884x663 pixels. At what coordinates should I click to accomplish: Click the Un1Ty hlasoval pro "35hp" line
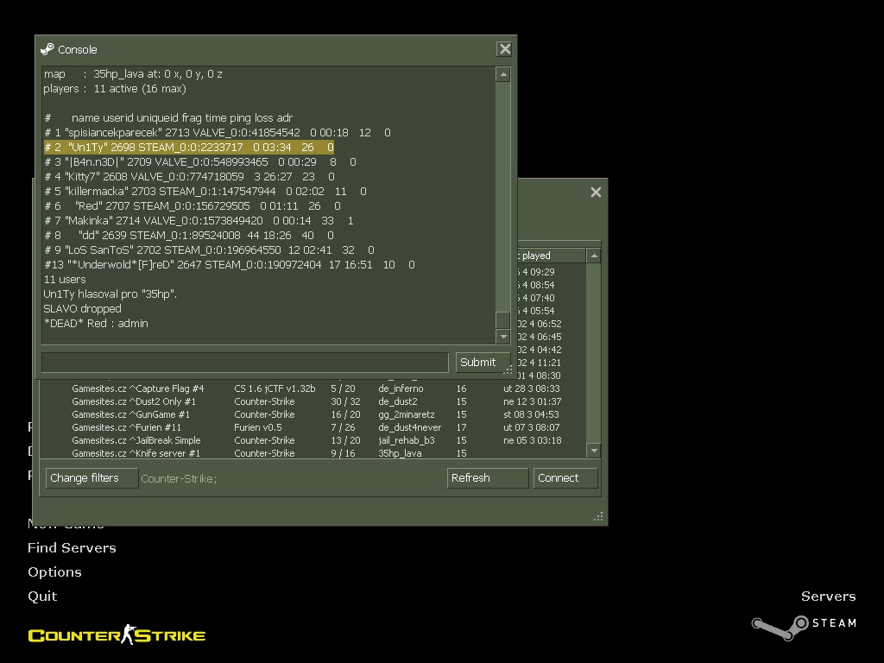pos(110,294)
